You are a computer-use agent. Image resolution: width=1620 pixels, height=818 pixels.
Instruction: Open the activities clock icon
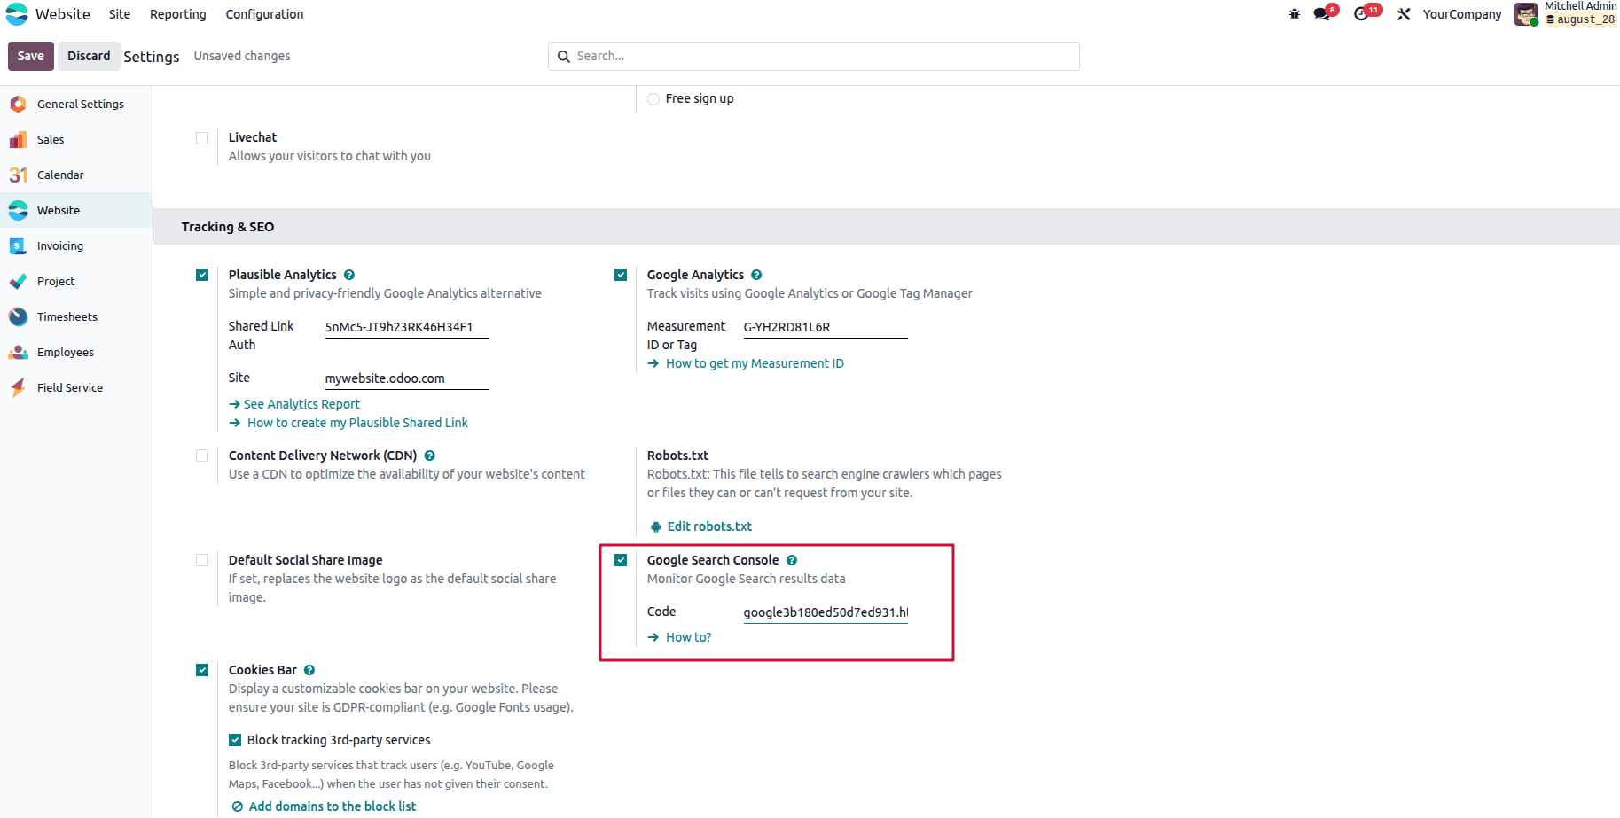(x=1361, y=14)
